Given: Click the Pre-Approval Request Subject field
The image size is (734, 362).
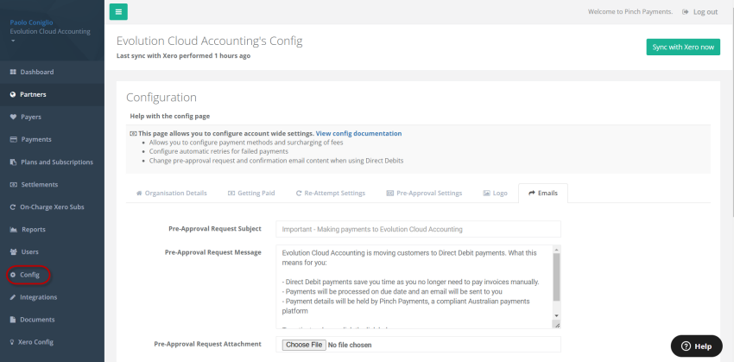Looking at the screenshot, I should pyautogui.click(x=418, y=229).
